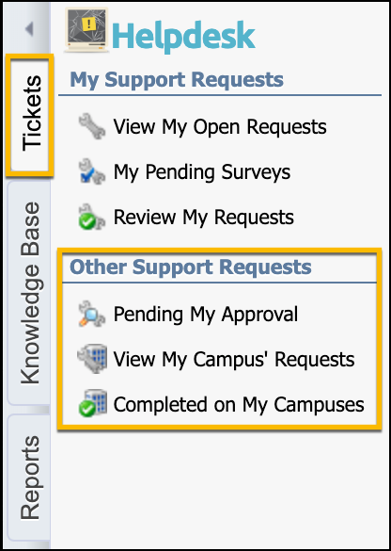
Task: Collapse the sidebar using the left arrow
Action: tap(29, 29)
